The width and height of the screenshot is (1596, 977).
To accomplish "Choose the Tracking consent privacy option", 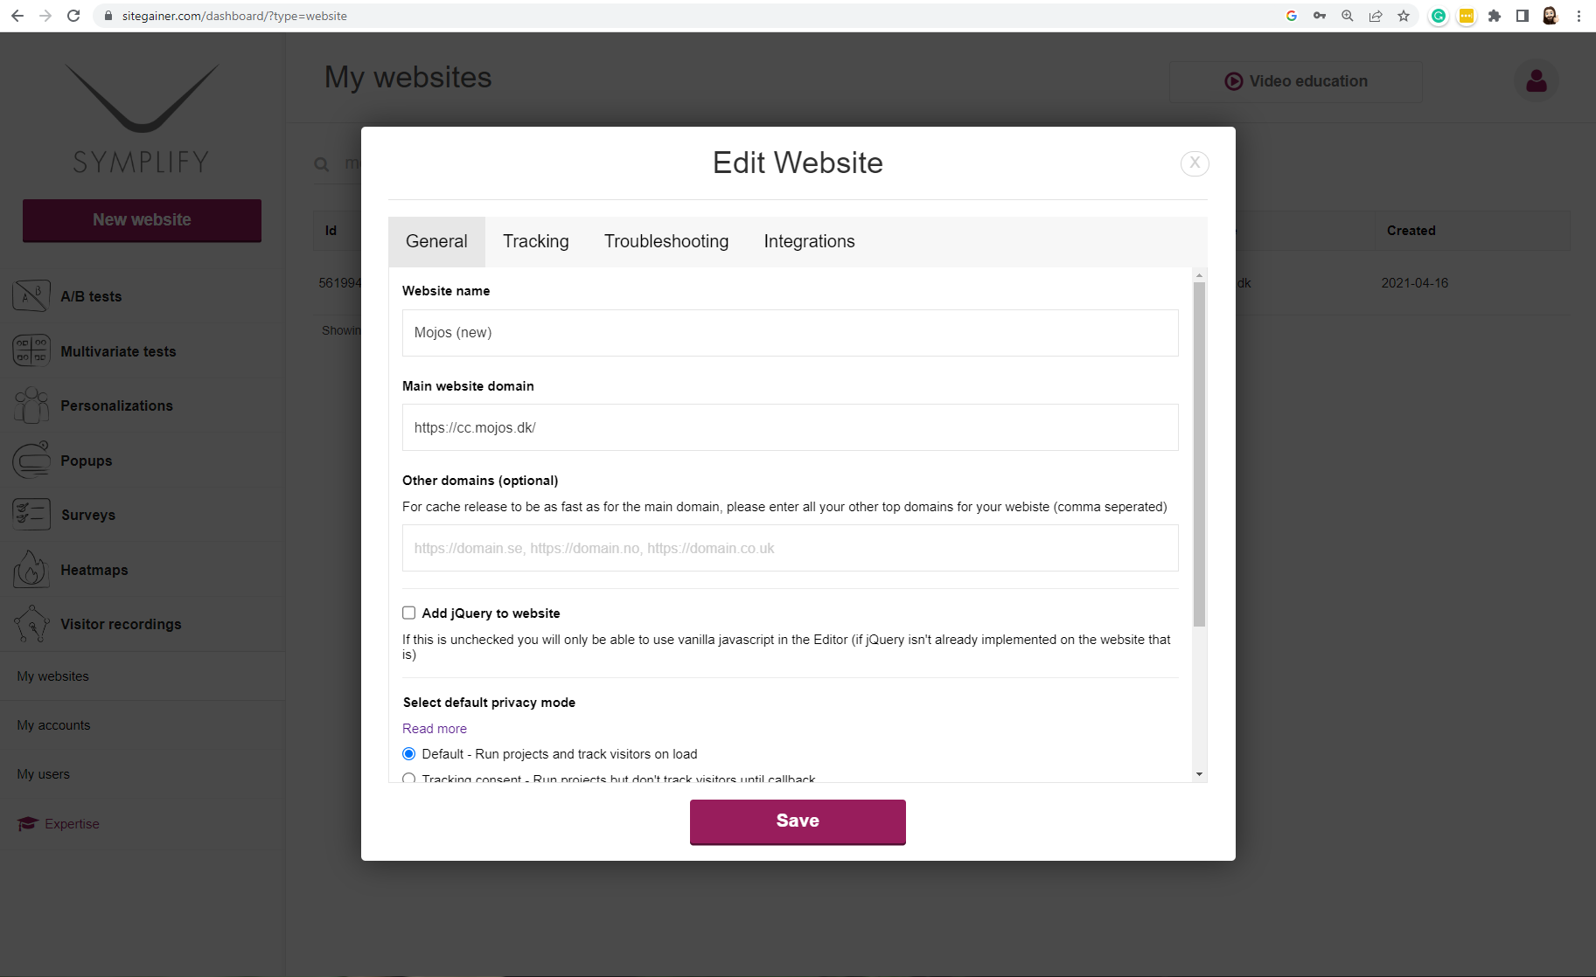I will coord(408,779).
